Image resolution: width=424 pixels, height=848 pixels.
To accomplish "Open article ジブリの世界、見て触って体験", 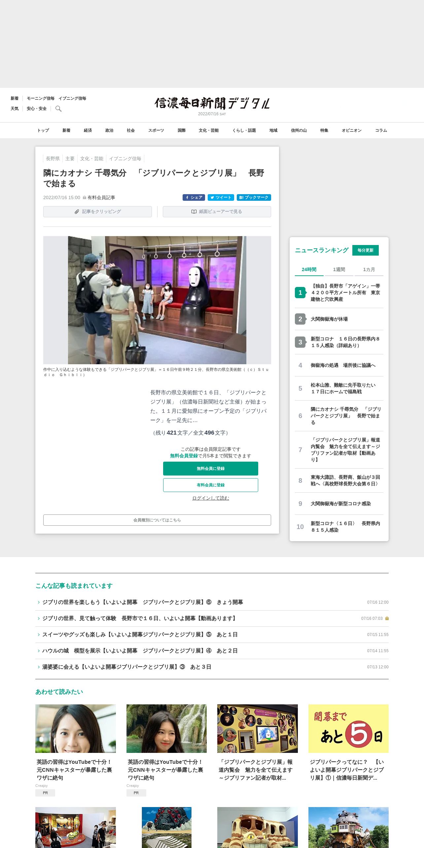I will point(140,618).
